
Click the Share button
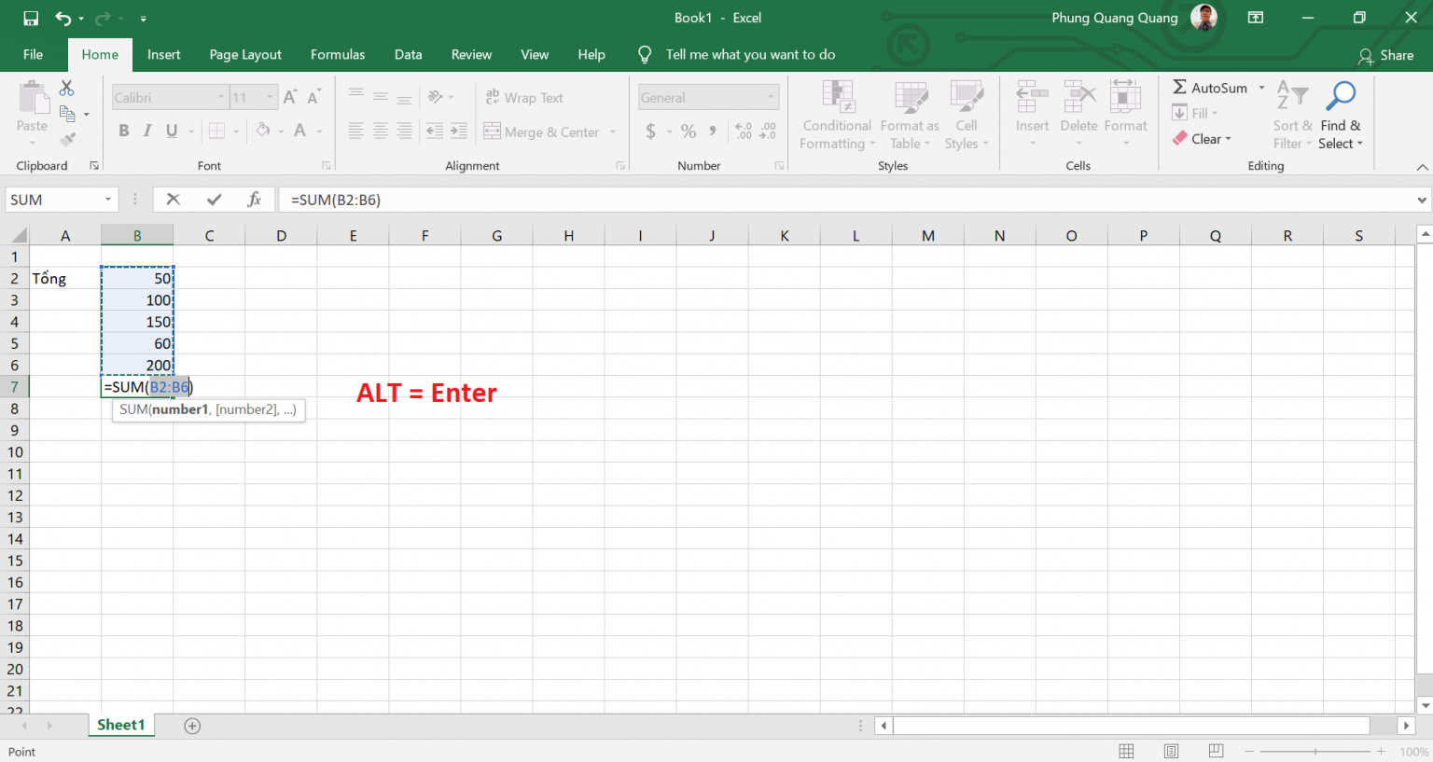click(x=1385, y=56)
